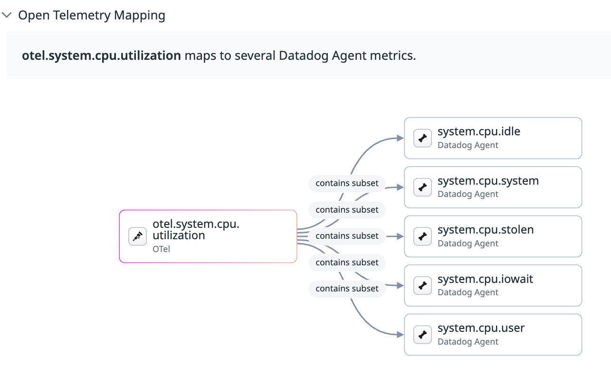
Task: Open the system.cpu.system metric name
Action: pyautogui.click(x=488, y=181)
